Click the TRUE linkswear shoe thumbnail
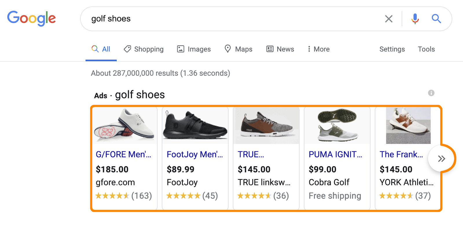Image resolution: width=463 pixels, height=225 pixels. [x=266, y=126]
